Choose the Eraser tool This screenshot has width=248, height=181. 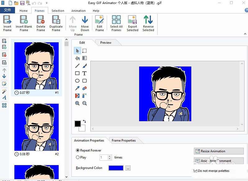click(x=84, y=88)
